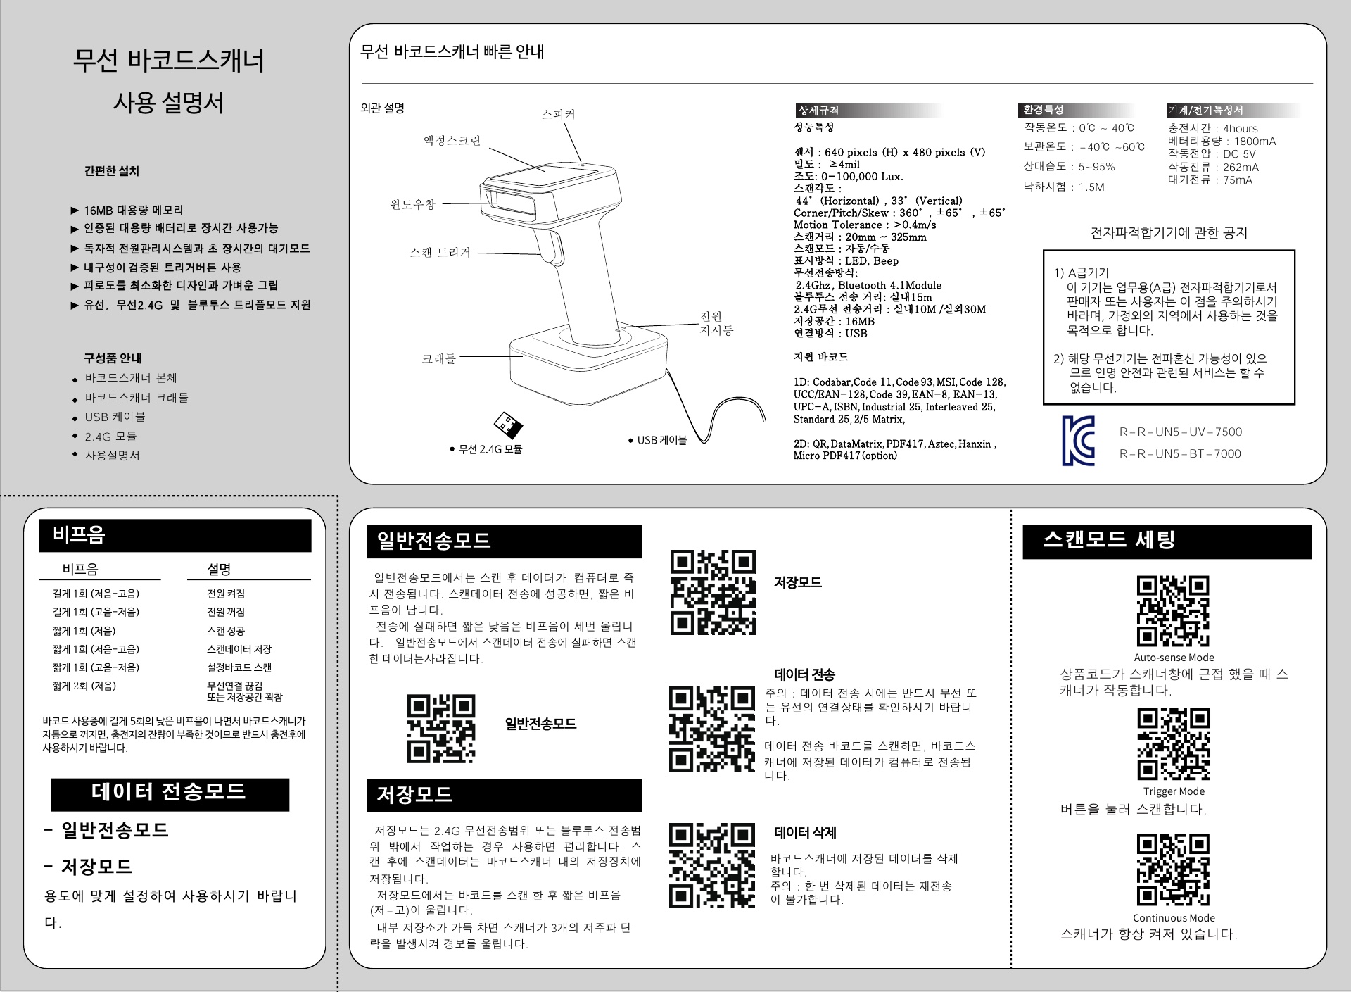Click the "외관 설명" label
Screen dimensions: 1351x992
(382, 108)
